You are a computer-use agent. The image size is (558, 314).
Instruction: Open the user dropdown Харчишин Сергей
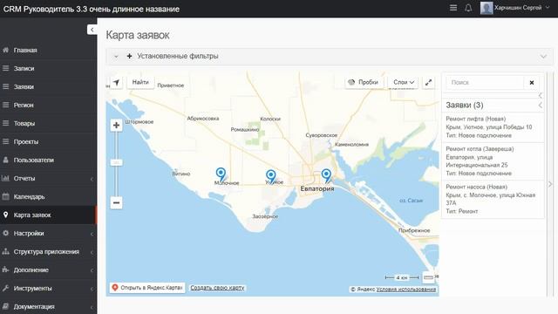coord(521,8)
